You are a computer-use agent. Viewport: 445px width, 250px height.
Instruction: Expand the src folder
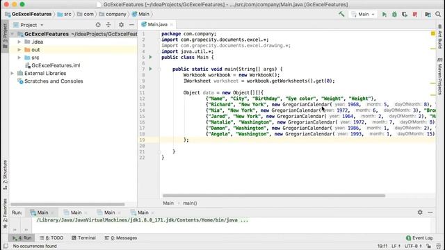(19, 58)
